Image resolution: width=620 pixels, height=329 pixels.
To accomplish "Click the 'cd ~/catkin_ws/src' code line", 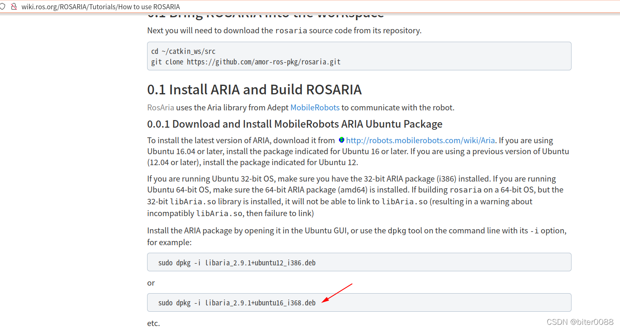I will tap(183, 51).
